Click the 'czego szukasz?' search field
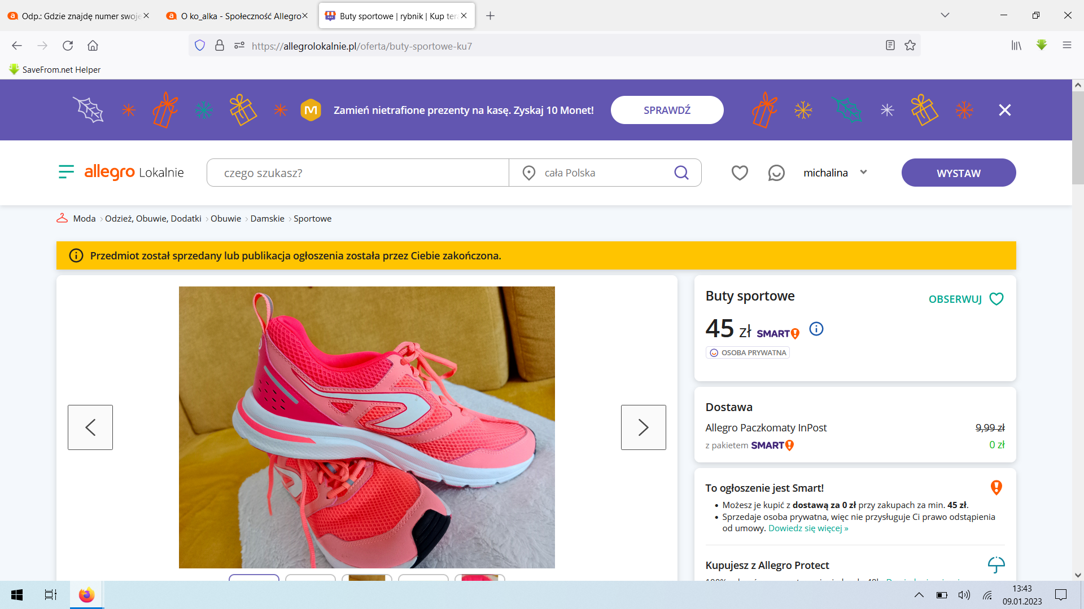Viewport: 1084px width, 609px height. (358, 173)
